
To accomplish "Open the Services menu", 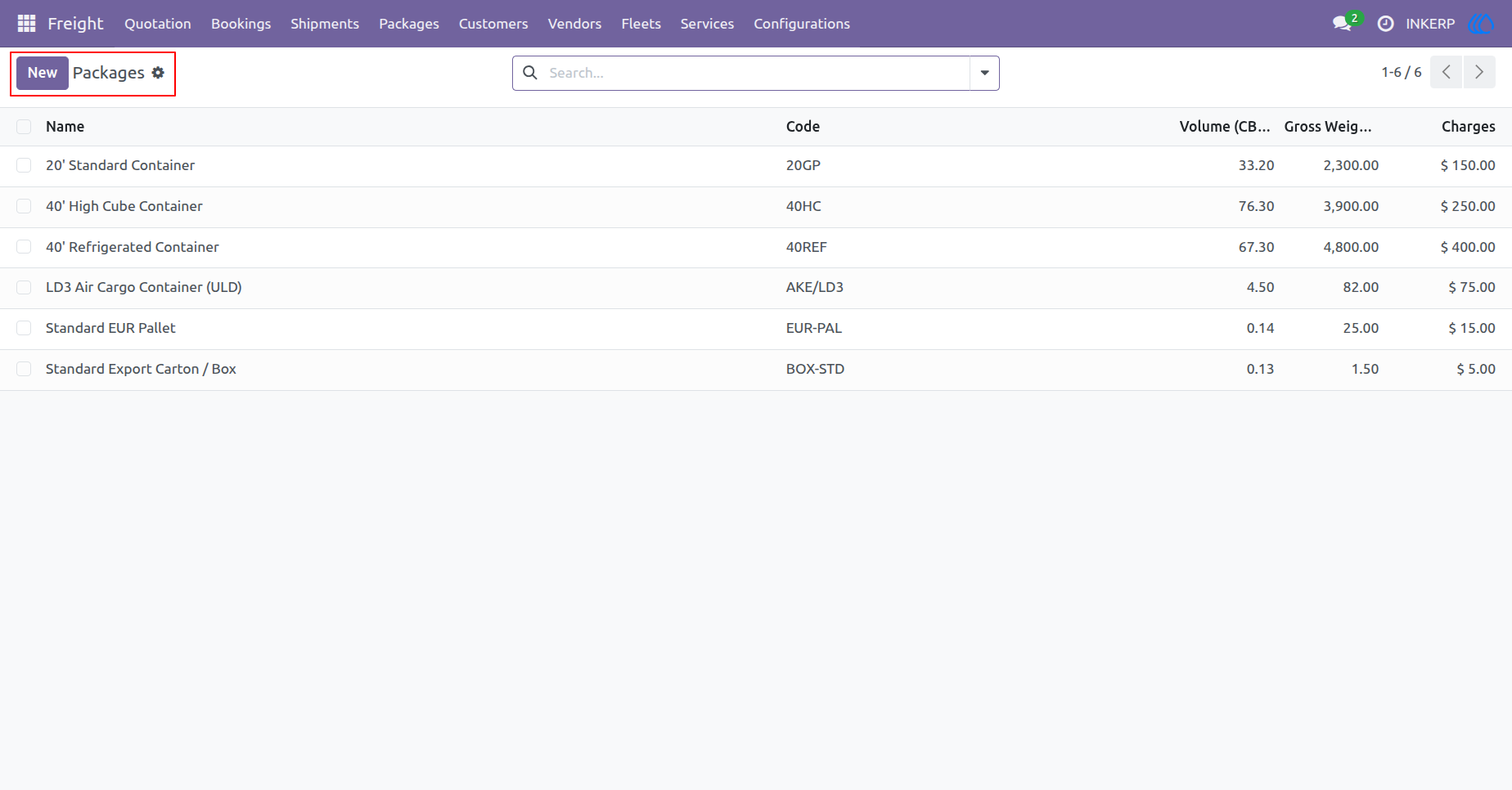I will [707, 24].
